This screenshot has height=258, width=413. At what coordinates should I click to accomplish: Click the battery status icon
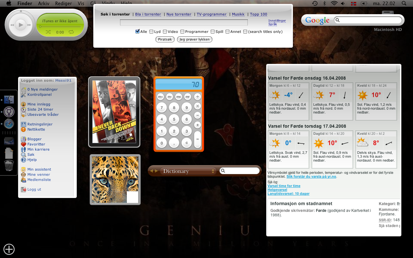point(364,4)
